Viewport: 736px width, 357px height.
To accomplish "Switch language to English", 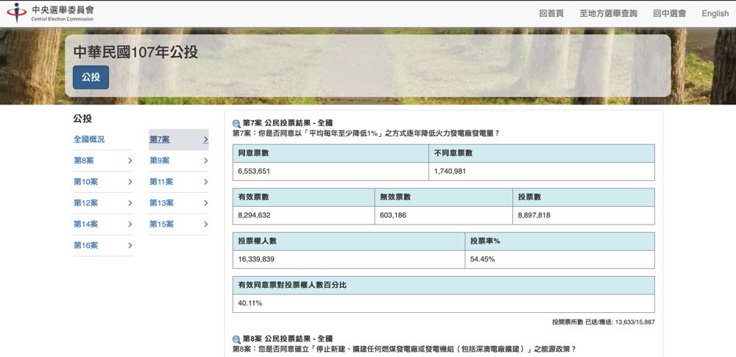I will [715, 13].
